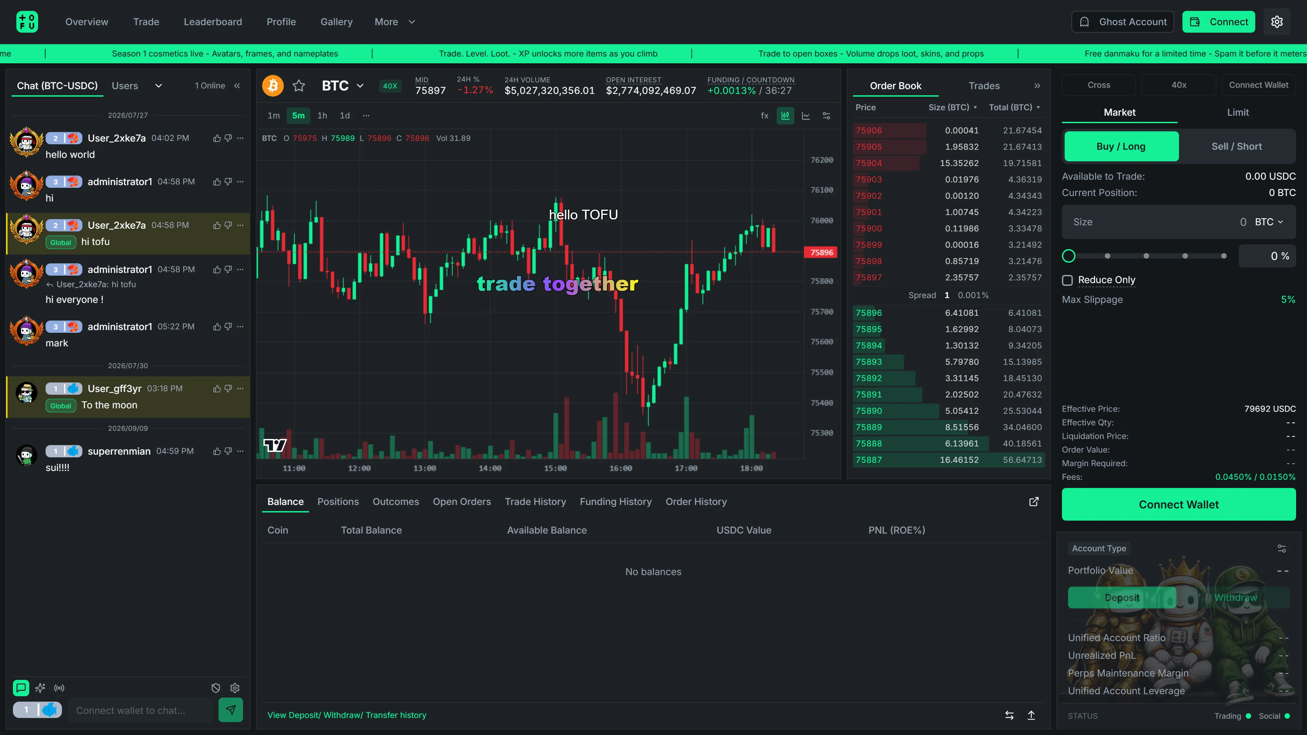Favorite BTC with the star icon
This screenshot has width=1307, height=735.
tap(299, 86)
